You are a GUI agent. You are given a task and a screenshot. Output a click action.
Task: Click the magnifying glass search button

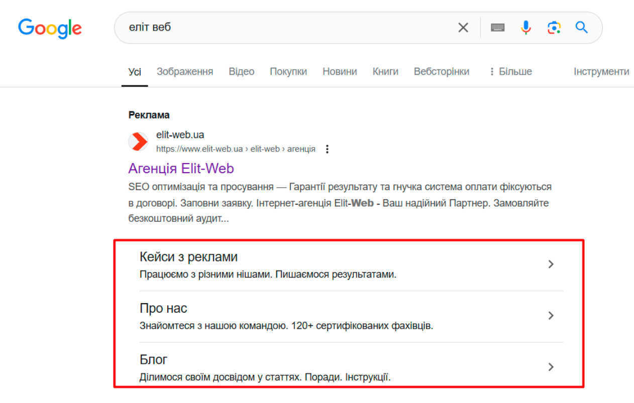[x=582, y=28]
